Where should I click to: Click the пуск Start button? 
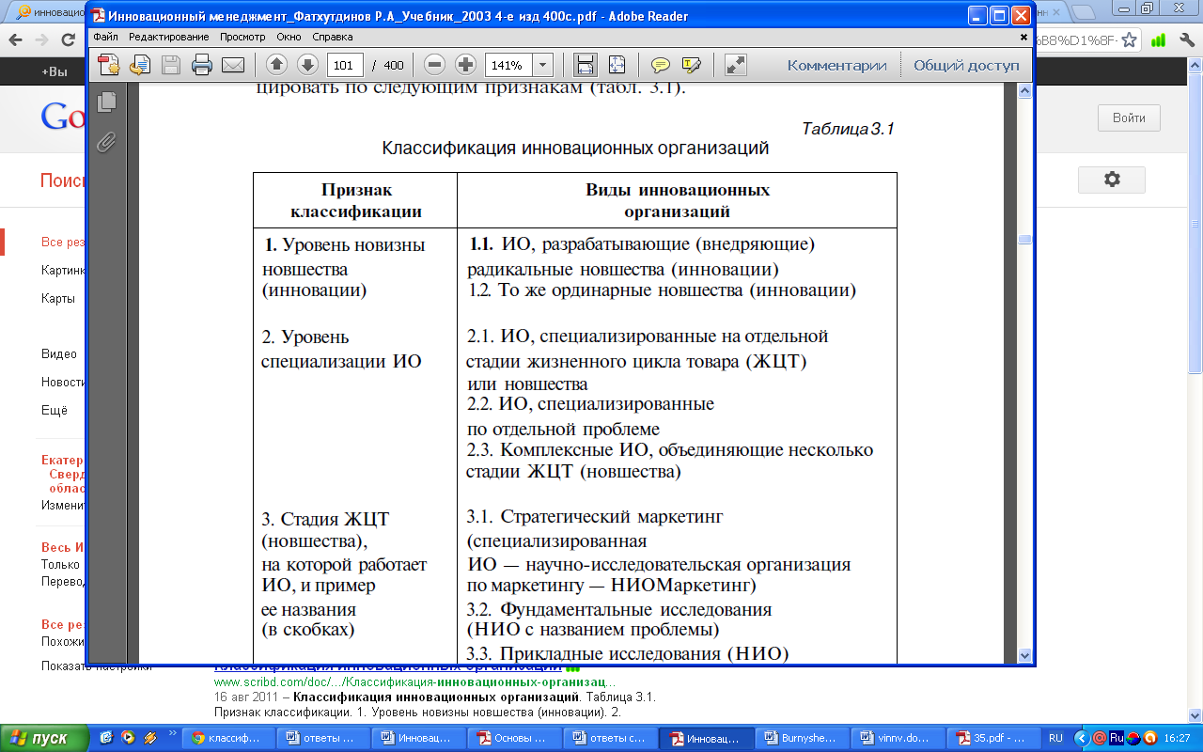(x=45, y=738)
